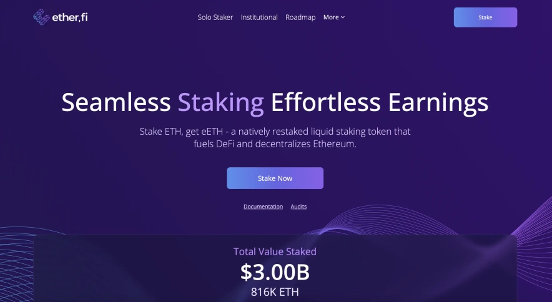
Task: Click the ether.fi logo icon
Action: pyautogui.click(x=42, y=17)
